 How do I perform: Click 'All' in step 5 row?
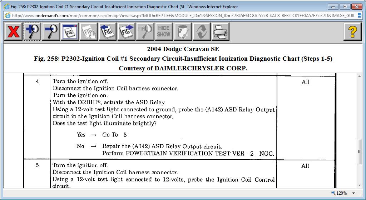305,166
